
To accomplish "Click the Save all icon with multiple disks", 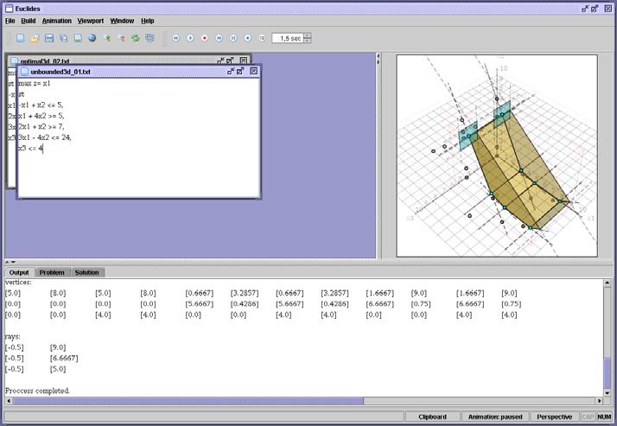I will (64, 38).
